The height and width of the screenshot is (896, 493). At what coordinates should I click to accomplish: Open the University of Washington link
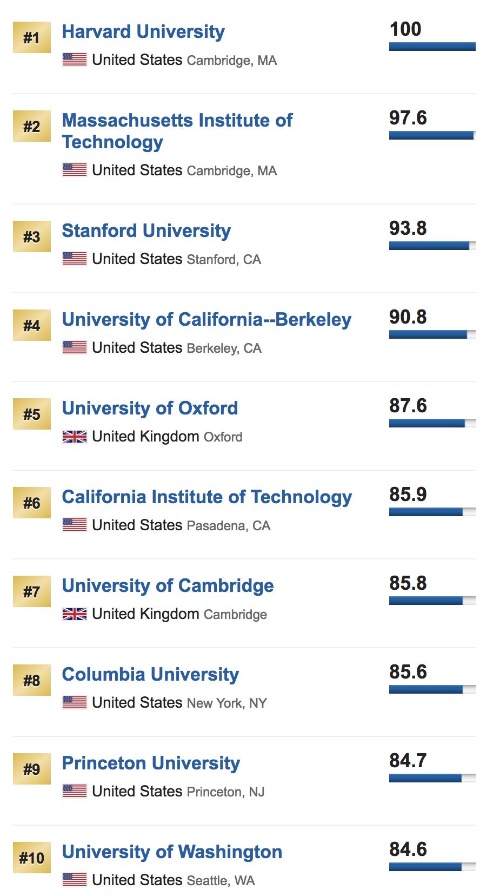(172, 852)
